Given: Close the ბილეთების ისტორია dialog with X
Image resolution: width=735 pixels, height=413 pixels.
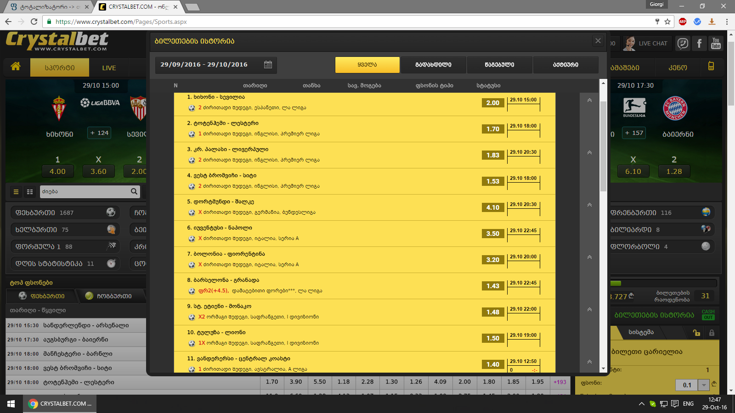Looking at the screenshot, I should click(x=598, y=41).
